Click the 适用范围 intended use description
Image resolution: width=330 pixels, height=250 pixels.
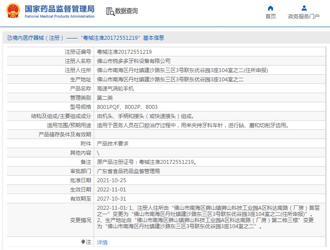coord(193,125)
